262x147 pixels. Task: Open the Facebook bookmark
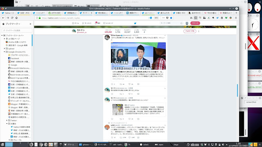coord(14,58)
